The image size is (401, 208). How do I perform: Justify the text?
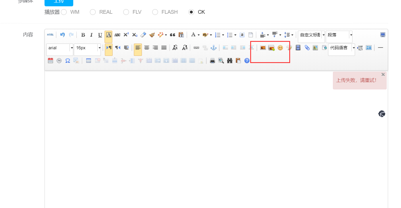164,48
